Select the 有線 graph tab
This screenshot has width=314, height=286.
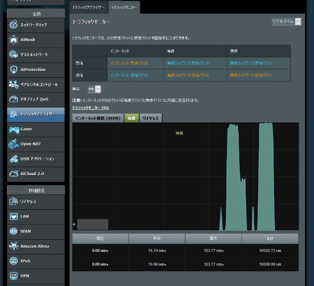coord(131,118)
